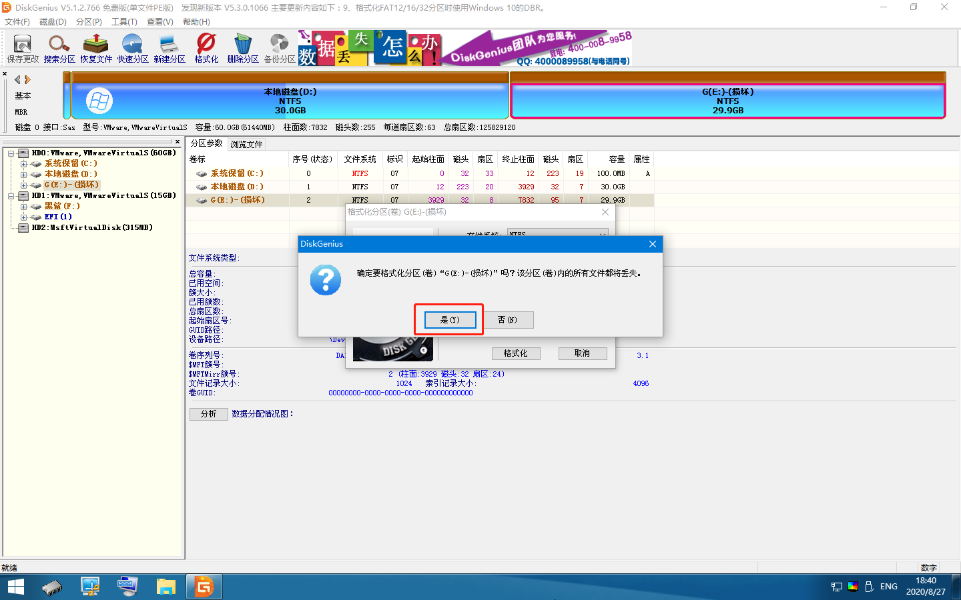
Task: Open the Help (帮助) menu
Action: [196, 22]
